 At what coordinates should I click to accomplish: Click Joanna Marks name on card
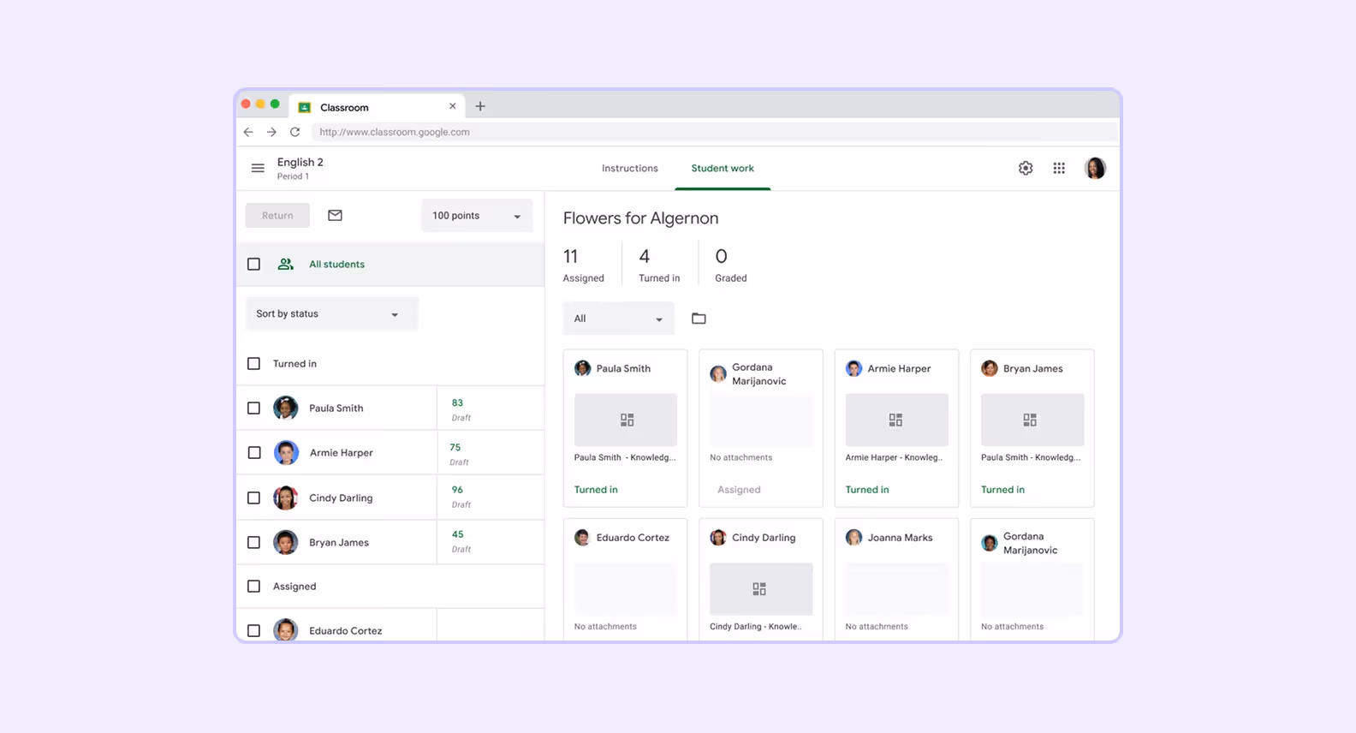coord(900,538)
